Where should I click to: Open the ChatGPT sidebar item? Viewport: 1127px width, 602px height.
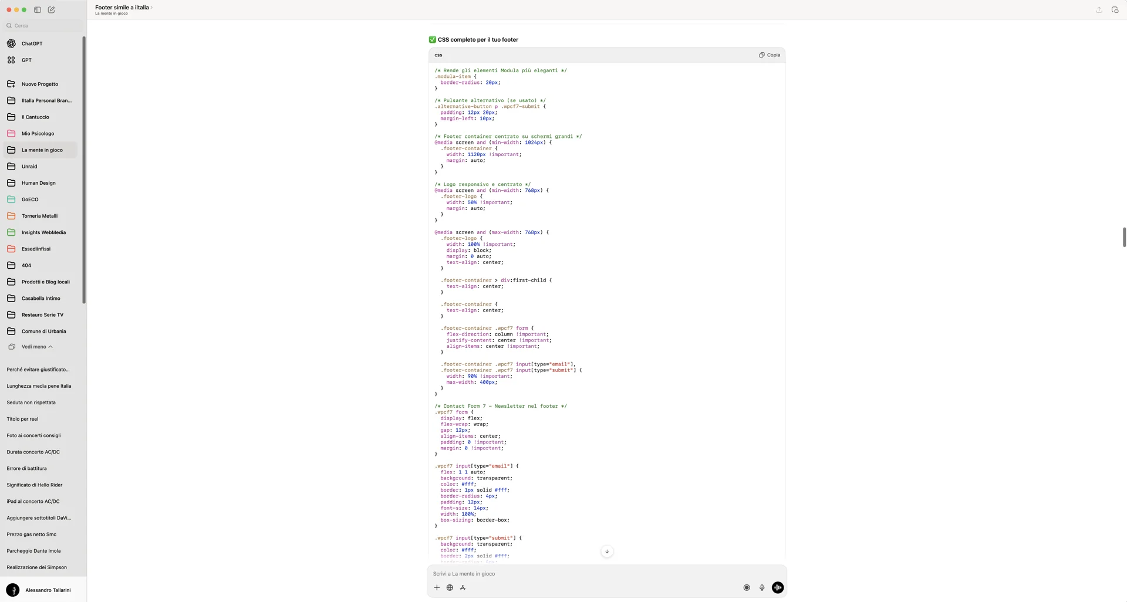coord(32,43)
